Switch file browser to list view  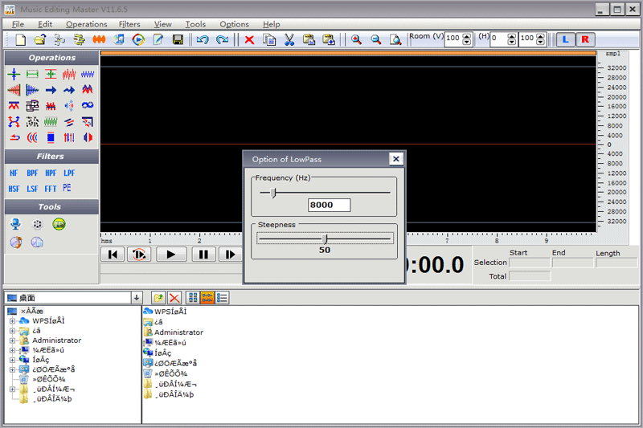223,298
